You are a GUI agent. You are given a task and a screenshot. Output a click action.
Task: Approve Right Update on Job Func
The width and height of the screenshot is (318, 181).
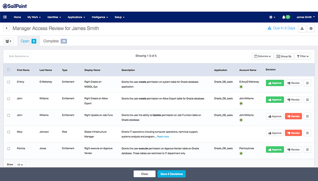point(275,116)
